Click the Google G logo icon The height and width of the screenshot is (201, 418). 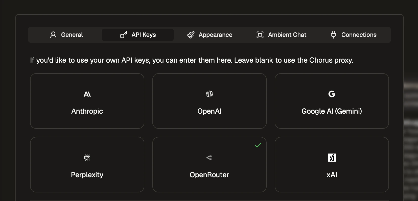point(332,94)
